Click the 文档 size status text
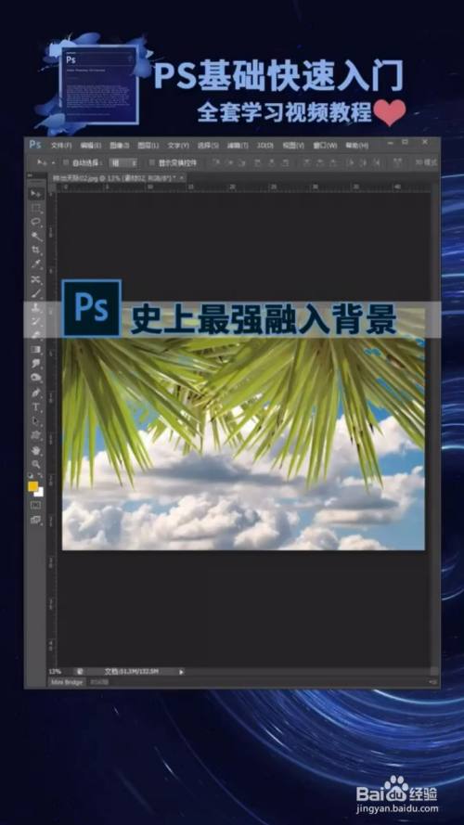The width and height of the screenshot is (464, 825). [132, 672]
